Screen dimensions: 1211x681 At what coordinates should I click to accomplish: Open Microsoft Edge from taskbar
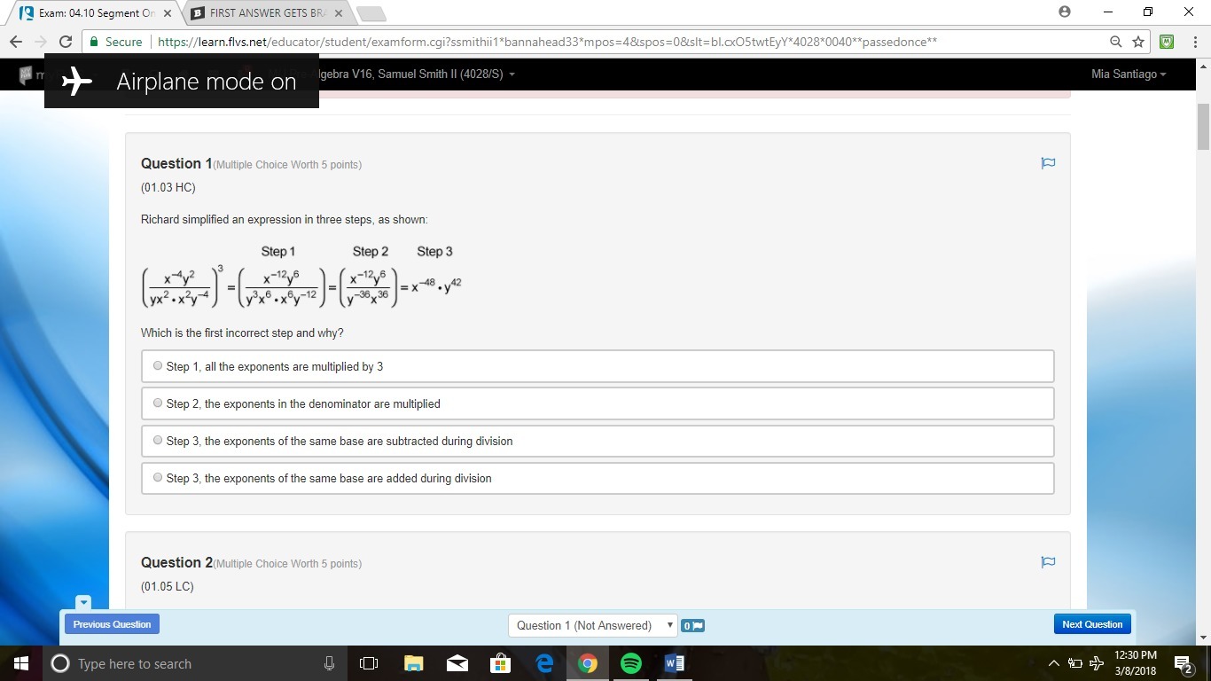click(543, 663)
